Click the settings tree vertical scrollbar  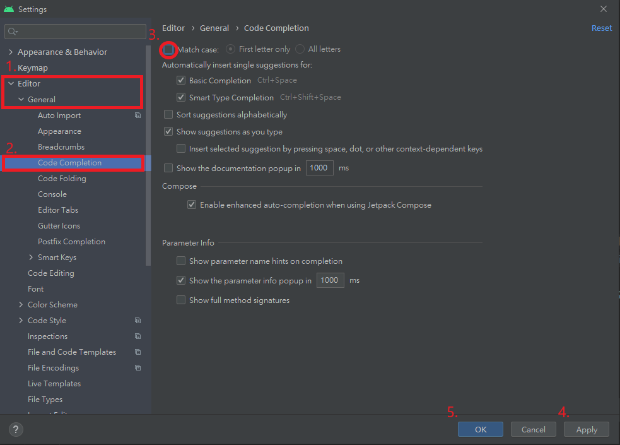(148, 155)
